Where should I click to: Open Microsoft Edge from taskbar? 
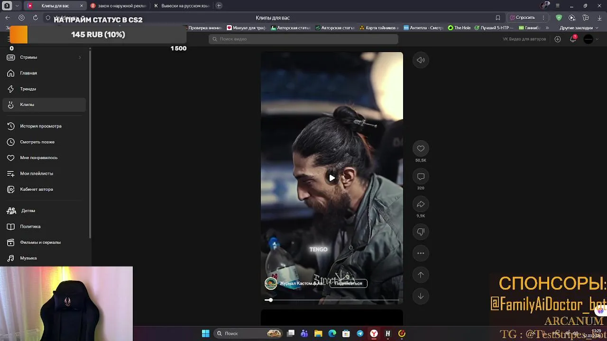(x=332, y=333)
